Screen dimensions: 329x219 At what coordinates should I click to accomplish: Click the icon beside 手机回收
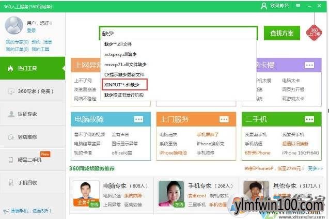click(x=11, y=182)
